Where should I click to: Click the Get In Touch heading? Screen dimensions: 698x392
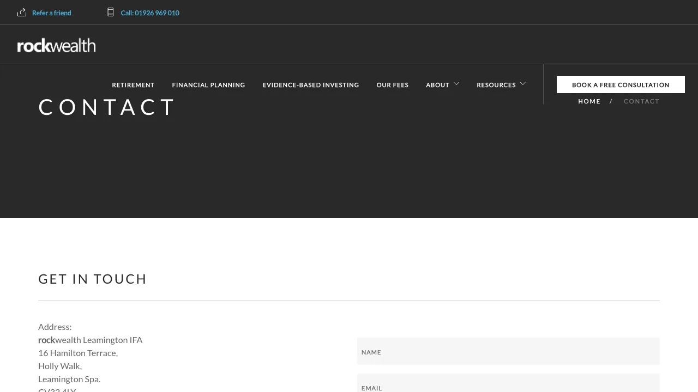(93, 279)
